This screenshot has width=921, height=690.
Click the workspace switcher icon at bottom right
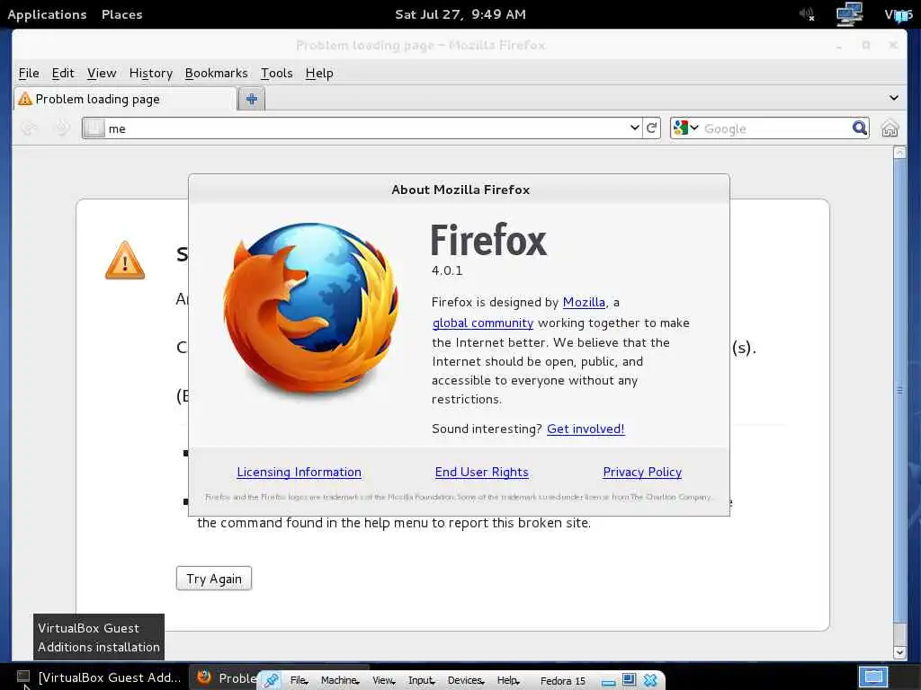click(872, 677)
